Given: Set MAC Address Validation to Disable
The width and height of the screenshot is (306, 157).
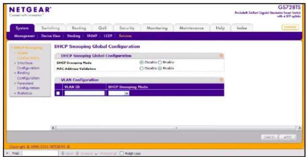Looking at the screenshot, I should [x=142, y=68].
